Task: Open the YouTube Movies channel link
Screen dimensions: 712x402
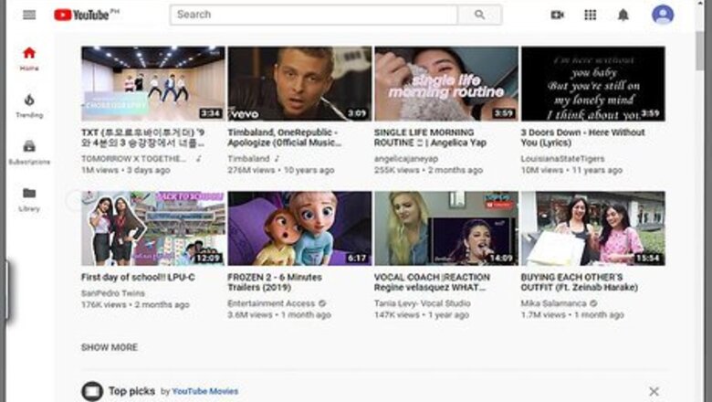Action: coord(205,391)
